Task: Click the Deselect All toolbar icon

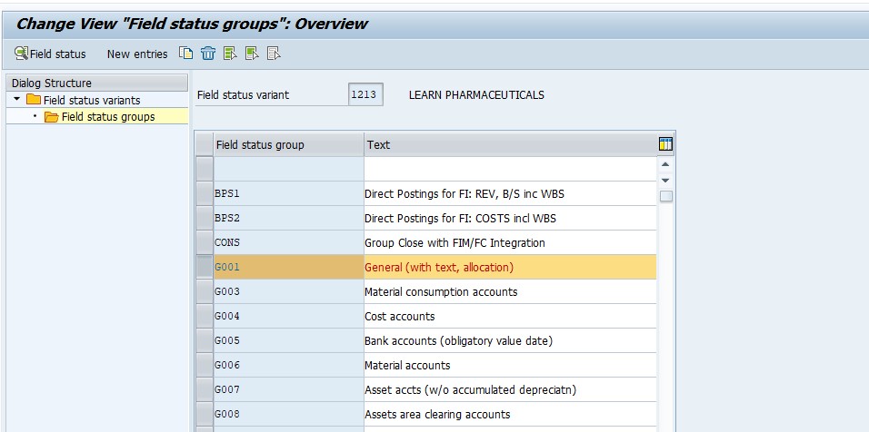Action: [274, 54]
